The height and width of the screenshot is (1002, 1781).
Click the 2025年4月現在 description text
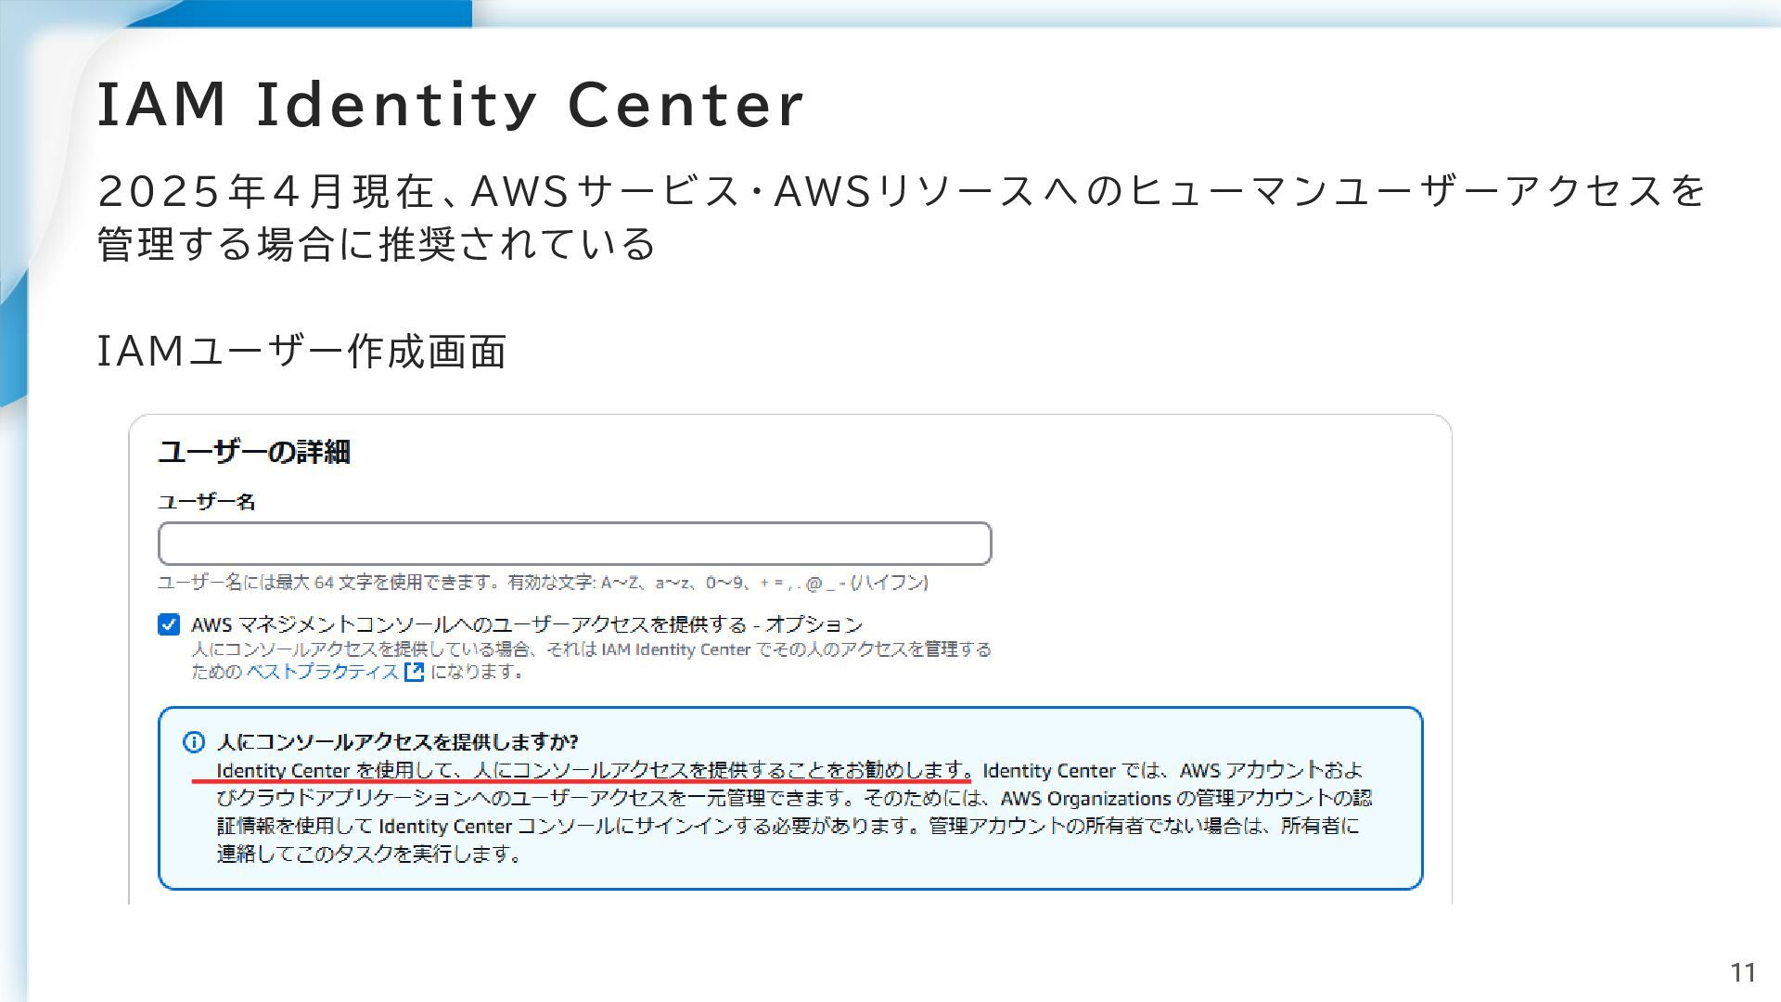point(901,217)
